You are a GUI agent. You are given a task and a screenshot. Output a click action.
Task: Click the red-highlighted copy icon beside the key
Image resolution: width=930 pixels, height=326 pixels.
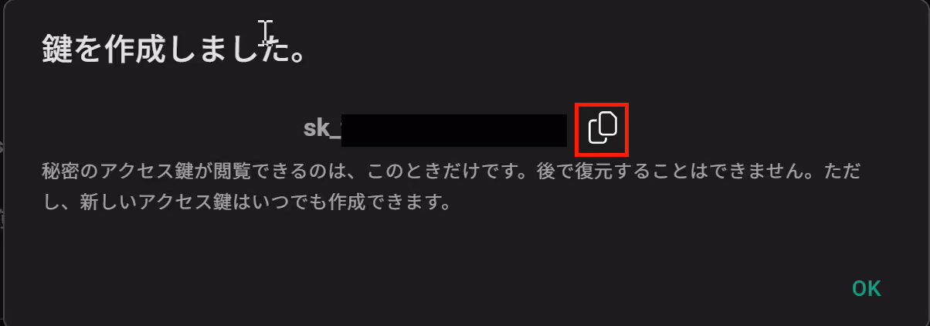[x=603, y=127]
